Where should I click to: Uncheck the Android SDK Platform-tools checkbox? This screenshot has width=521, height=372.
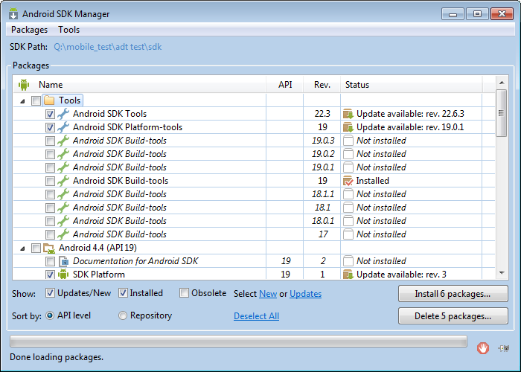50,127
